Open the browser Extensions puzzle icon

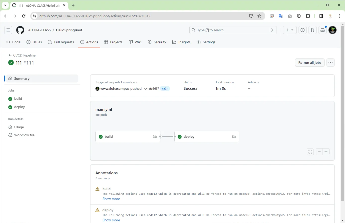(x=308, y=16)
